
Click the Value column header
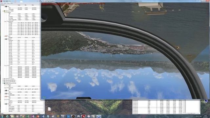click(x=21, y=5)
